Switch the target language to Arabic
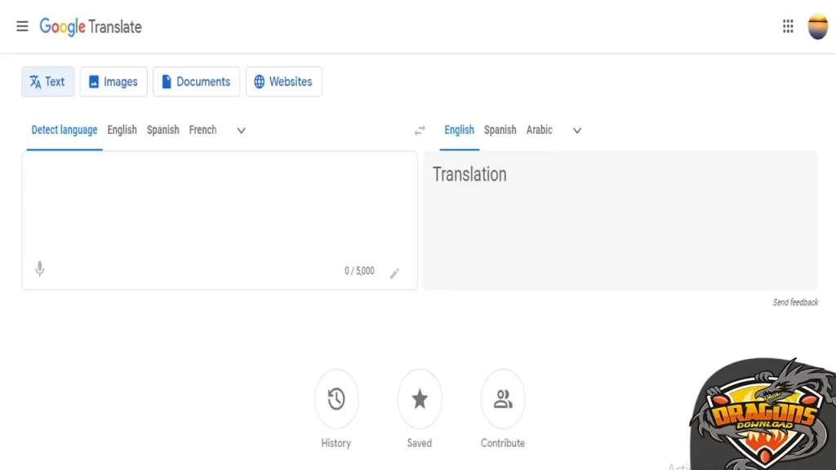This screenshot has height=470, width=836. click(540, 130)
